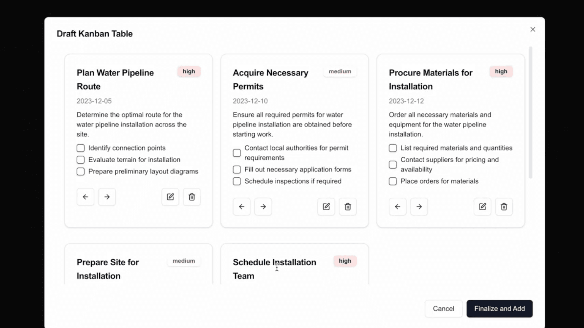Move Plan Water Pipeline Route right with arrow
This screenshot has width=584, height=328.
pos(107,197)
